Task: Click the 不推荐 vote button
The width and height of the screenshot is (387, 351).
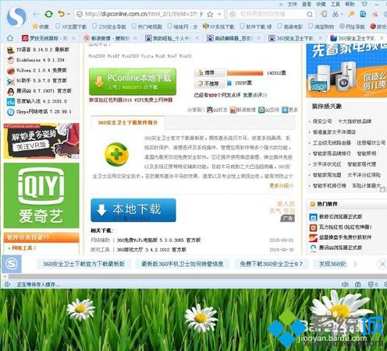Action: point(209,83)
